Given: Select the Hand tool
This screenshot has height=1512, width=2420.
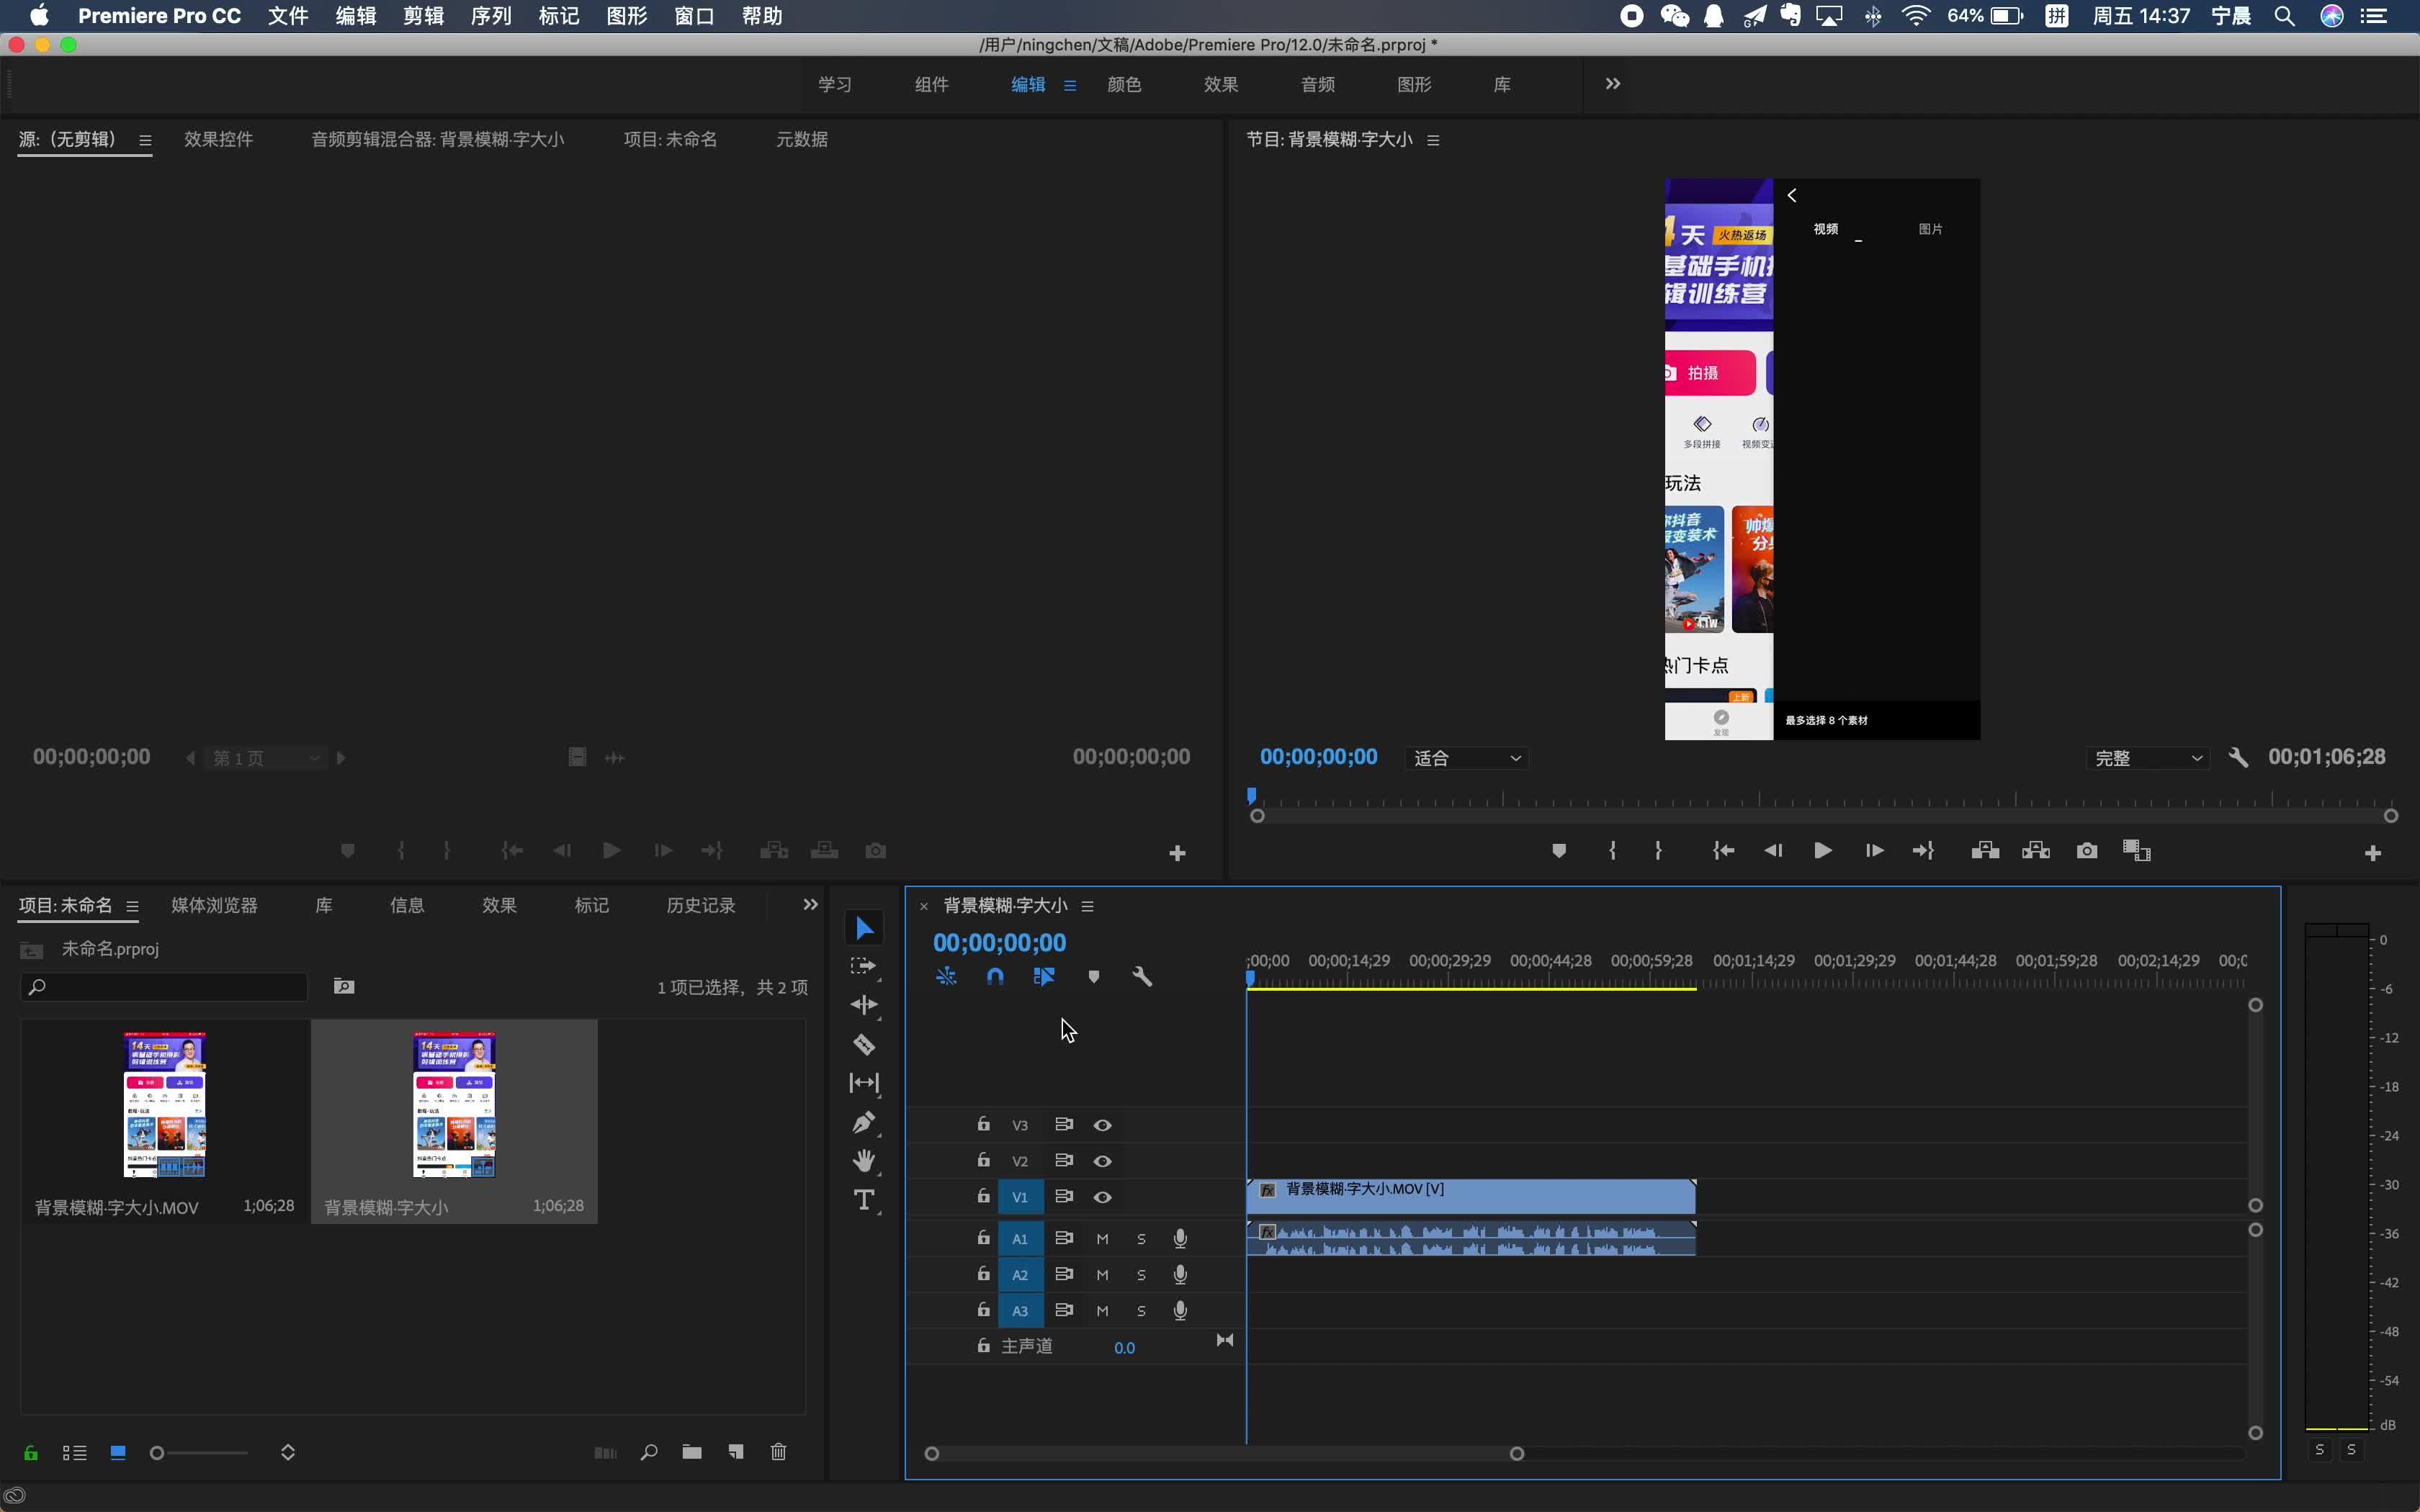Looking at the screenshot, I should (x=864, y=1161).
